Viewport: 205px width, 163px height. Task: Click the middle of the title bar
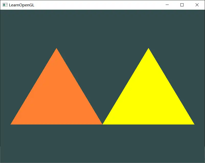102,5
